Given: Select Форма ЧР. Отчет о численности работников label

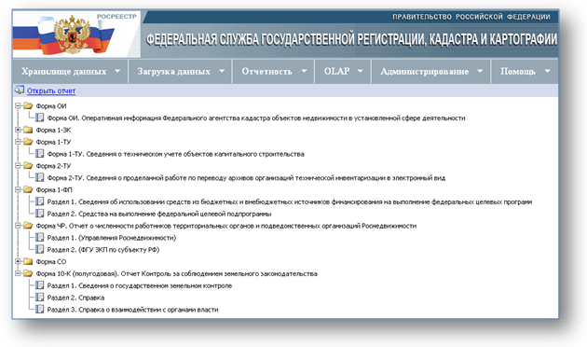Looking at the screenshot, I should [226, 226].
